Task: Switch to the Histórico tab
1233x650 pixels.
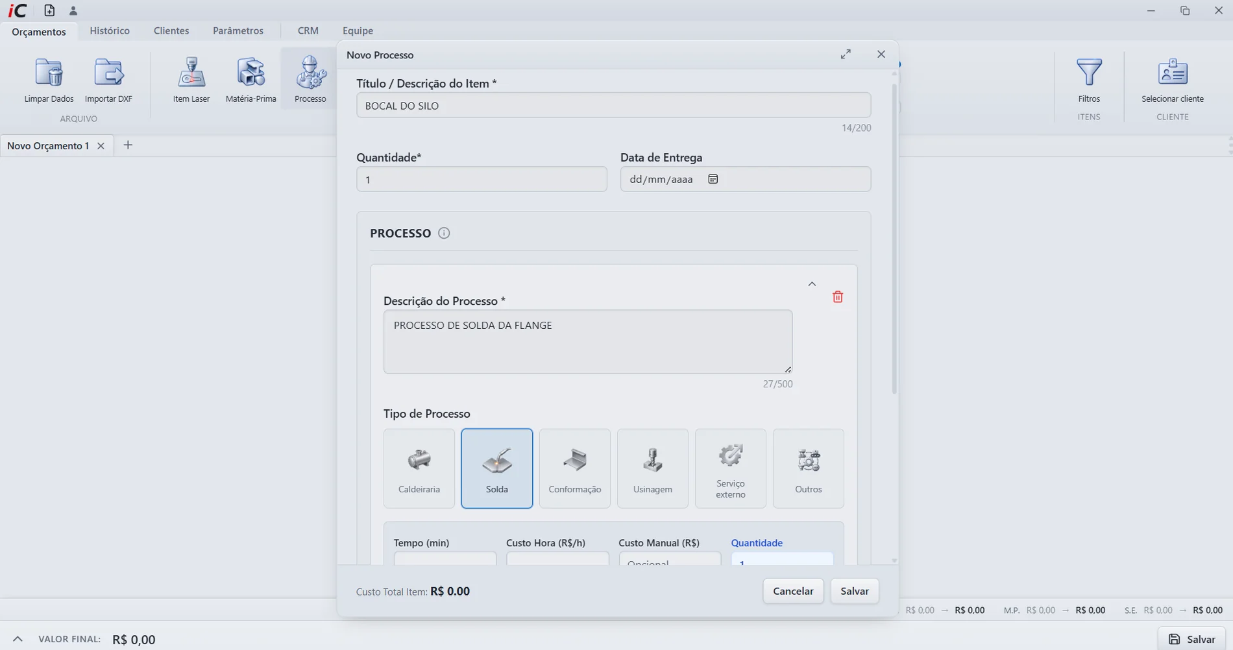Action: [110, 30]
